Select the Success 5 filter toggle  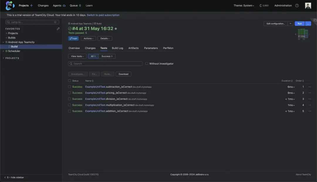(x=107, y=56)
